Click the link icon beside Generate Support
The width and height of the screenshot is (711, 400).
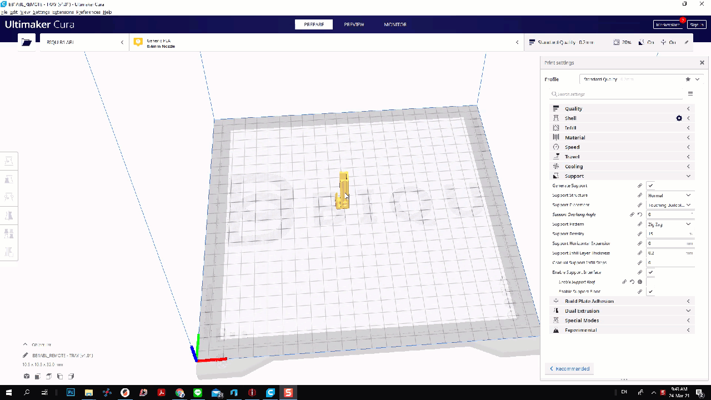click(x=640, y=186)
